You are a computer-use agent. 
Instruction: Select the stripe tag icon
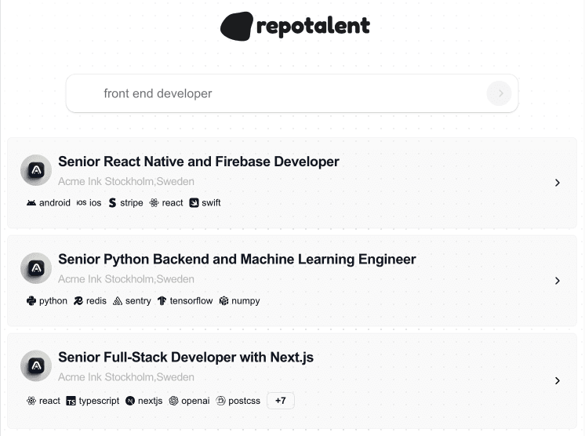coord(112,203)
